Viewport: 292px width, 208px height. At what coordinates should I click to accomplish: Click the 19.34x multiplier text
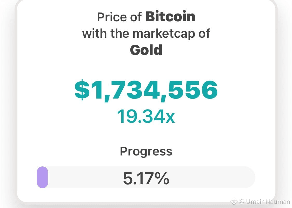(x=146, y=116)
